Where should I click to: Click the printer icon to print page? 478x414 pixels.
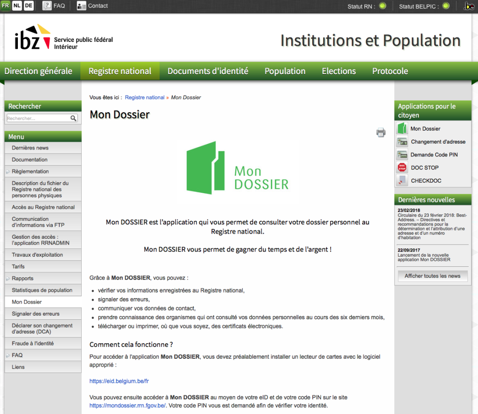381,133
